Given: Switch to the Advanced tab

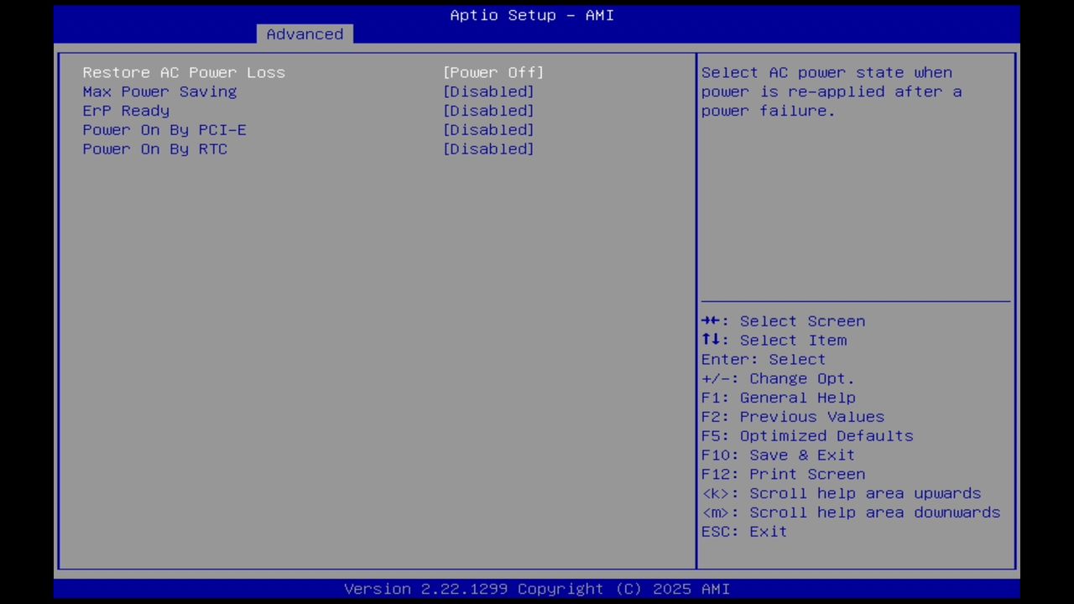Looking at the screenshot, I should pyautogui.click(x=305, y=34).
